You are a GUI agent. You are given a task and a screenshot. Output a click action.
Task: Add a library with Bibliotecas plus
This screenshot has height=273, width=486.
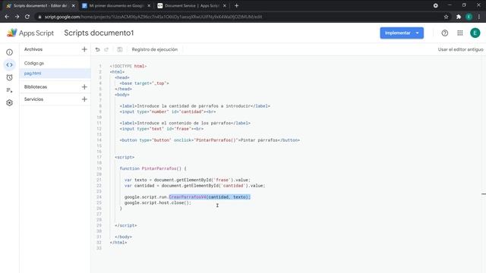84,87
